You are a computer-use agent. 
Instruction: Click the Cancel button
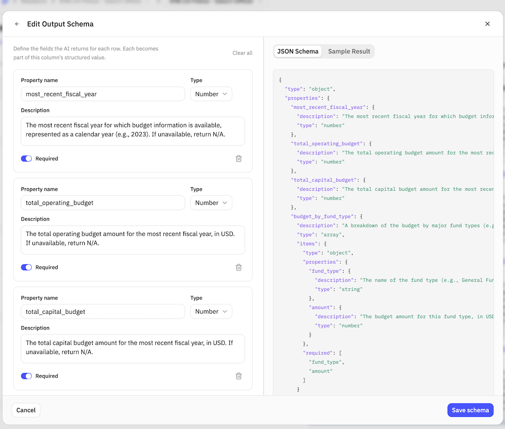pos(26,410)
